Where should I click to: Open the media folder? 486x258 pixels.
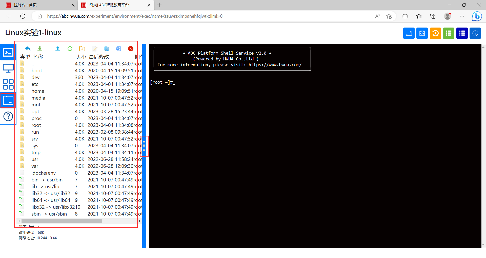38,98
